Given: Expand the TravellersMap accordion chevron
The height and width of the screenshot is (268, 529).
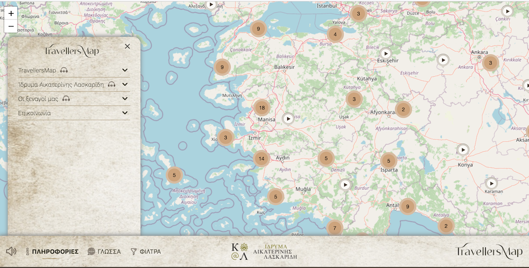Looking at the screenshot, I should [125, 70].
